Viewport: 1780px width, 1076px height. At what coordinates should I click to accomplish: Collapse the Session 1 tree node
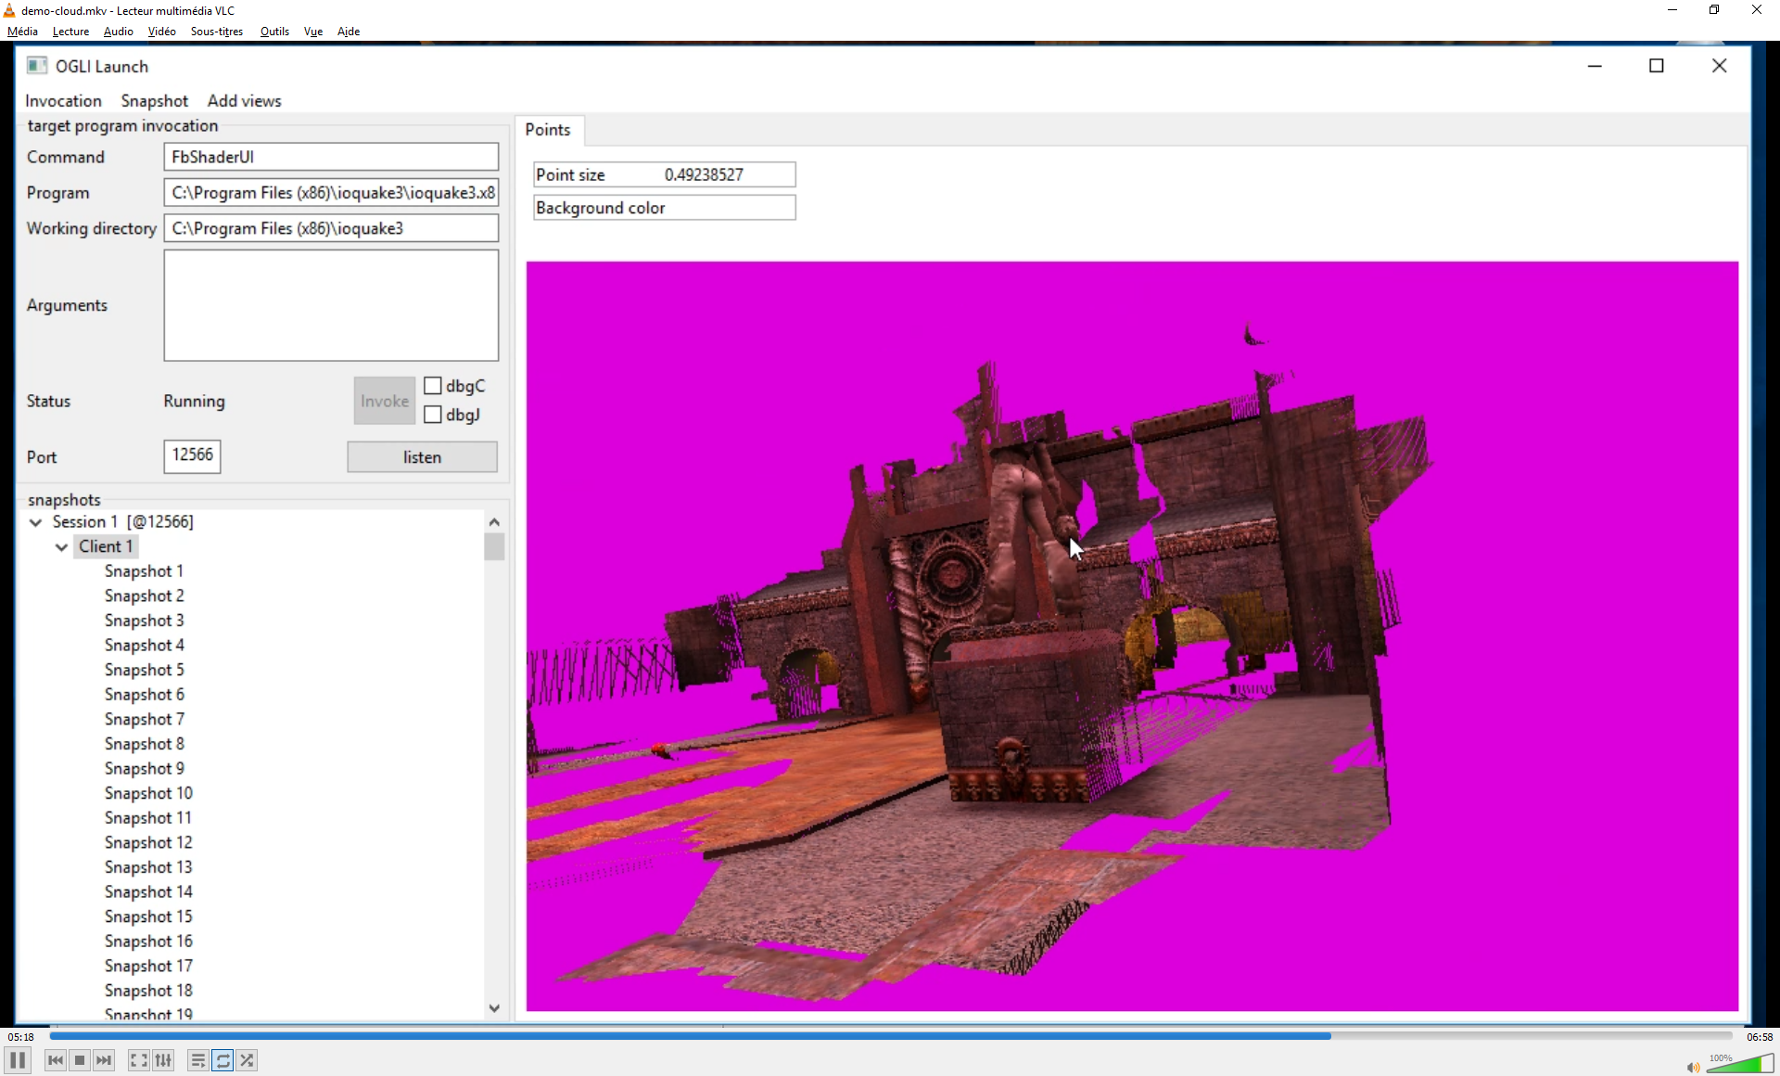36,522
